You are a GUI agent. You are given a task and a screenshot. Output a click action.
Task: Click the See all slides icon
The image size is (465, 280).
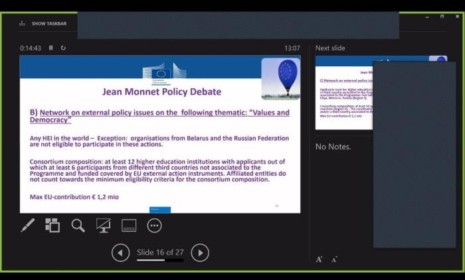tap(52, 226)
